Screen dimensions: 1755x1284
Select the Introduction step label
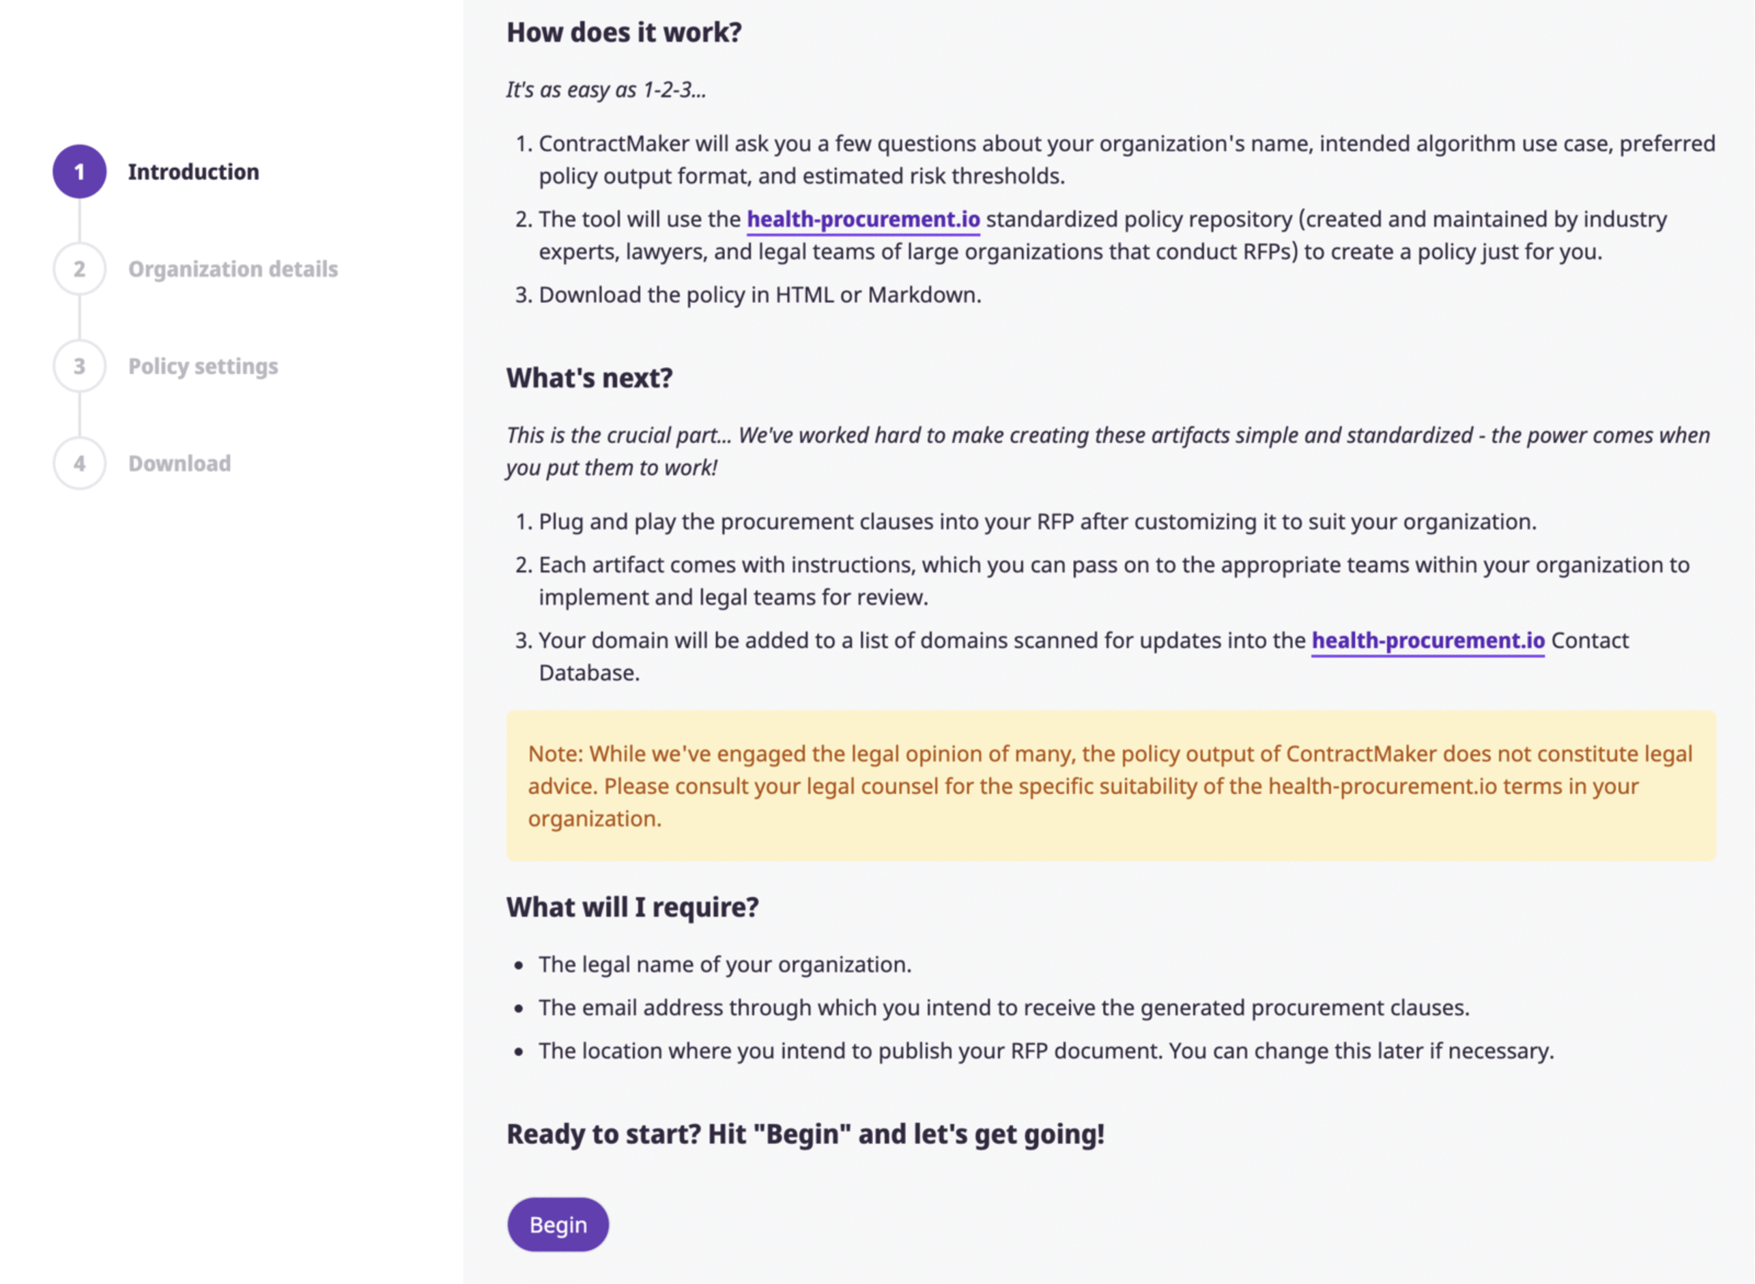tap(194, 172)
